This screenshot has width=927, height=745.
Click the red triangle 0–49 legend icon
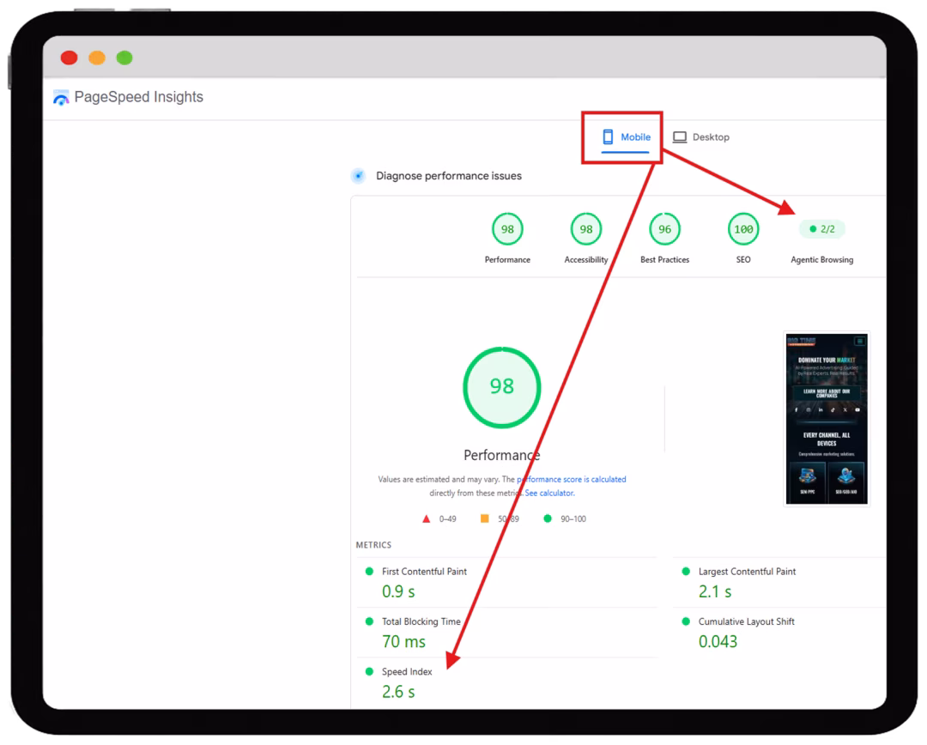pos(427,519)
